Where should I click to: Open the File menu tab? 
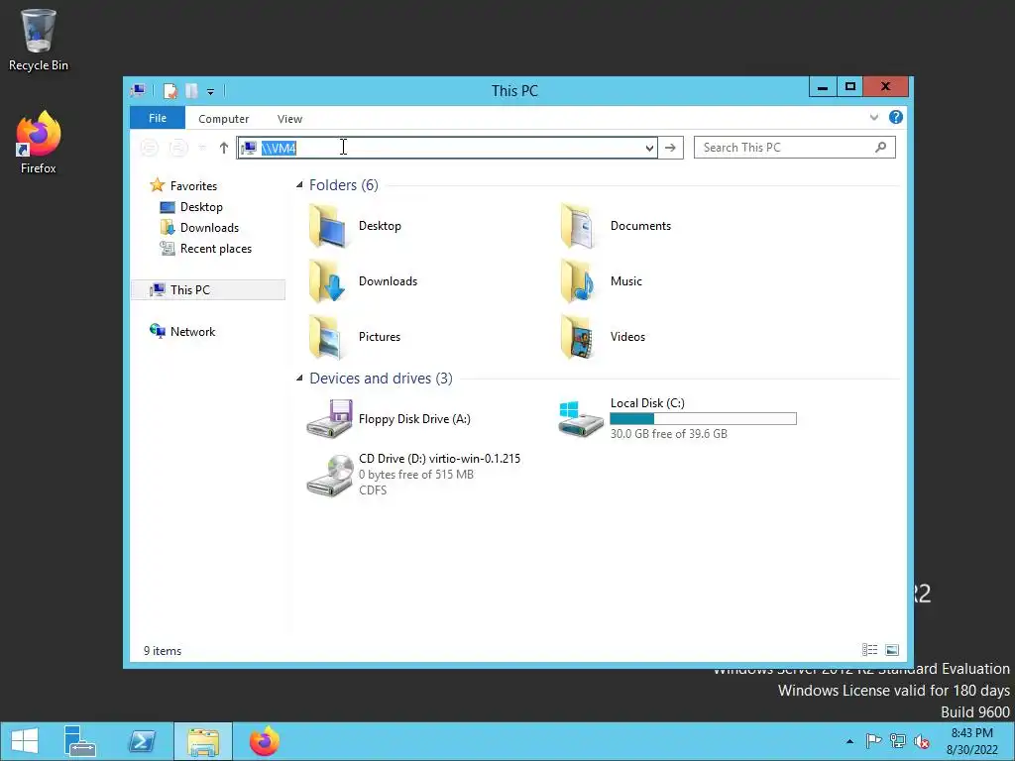(x=158, y=118)
